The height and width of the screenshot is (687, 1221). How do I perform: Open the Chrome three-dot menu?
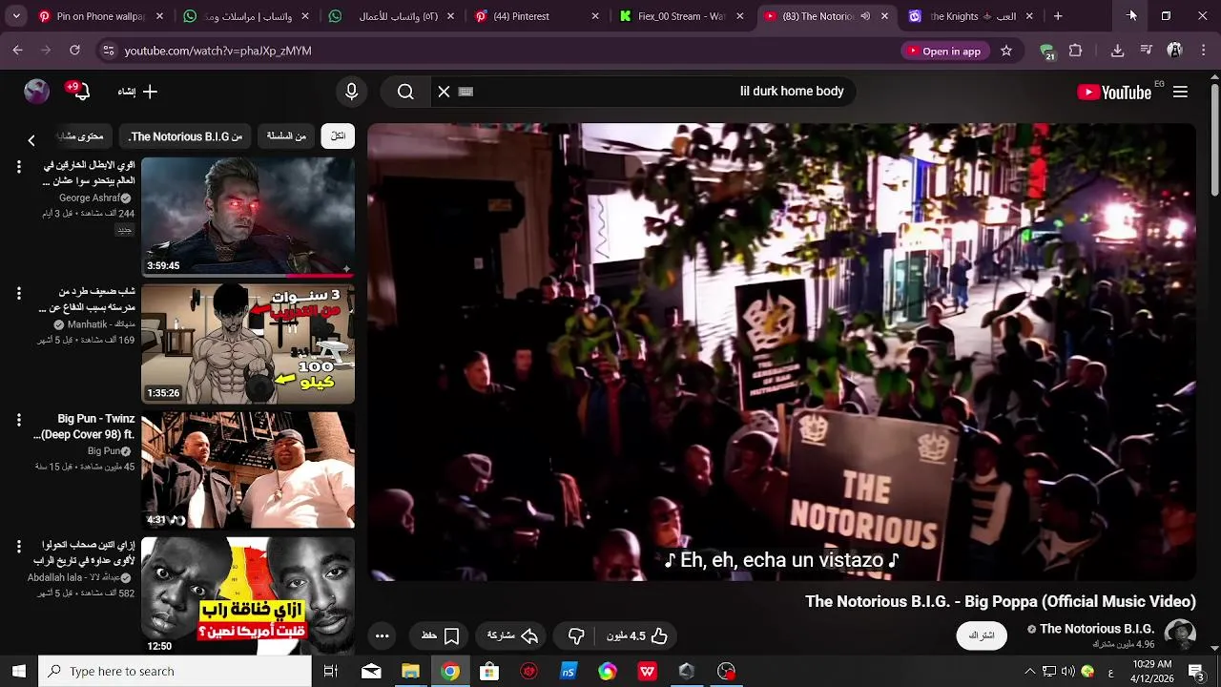click(x=1203, y=51)
